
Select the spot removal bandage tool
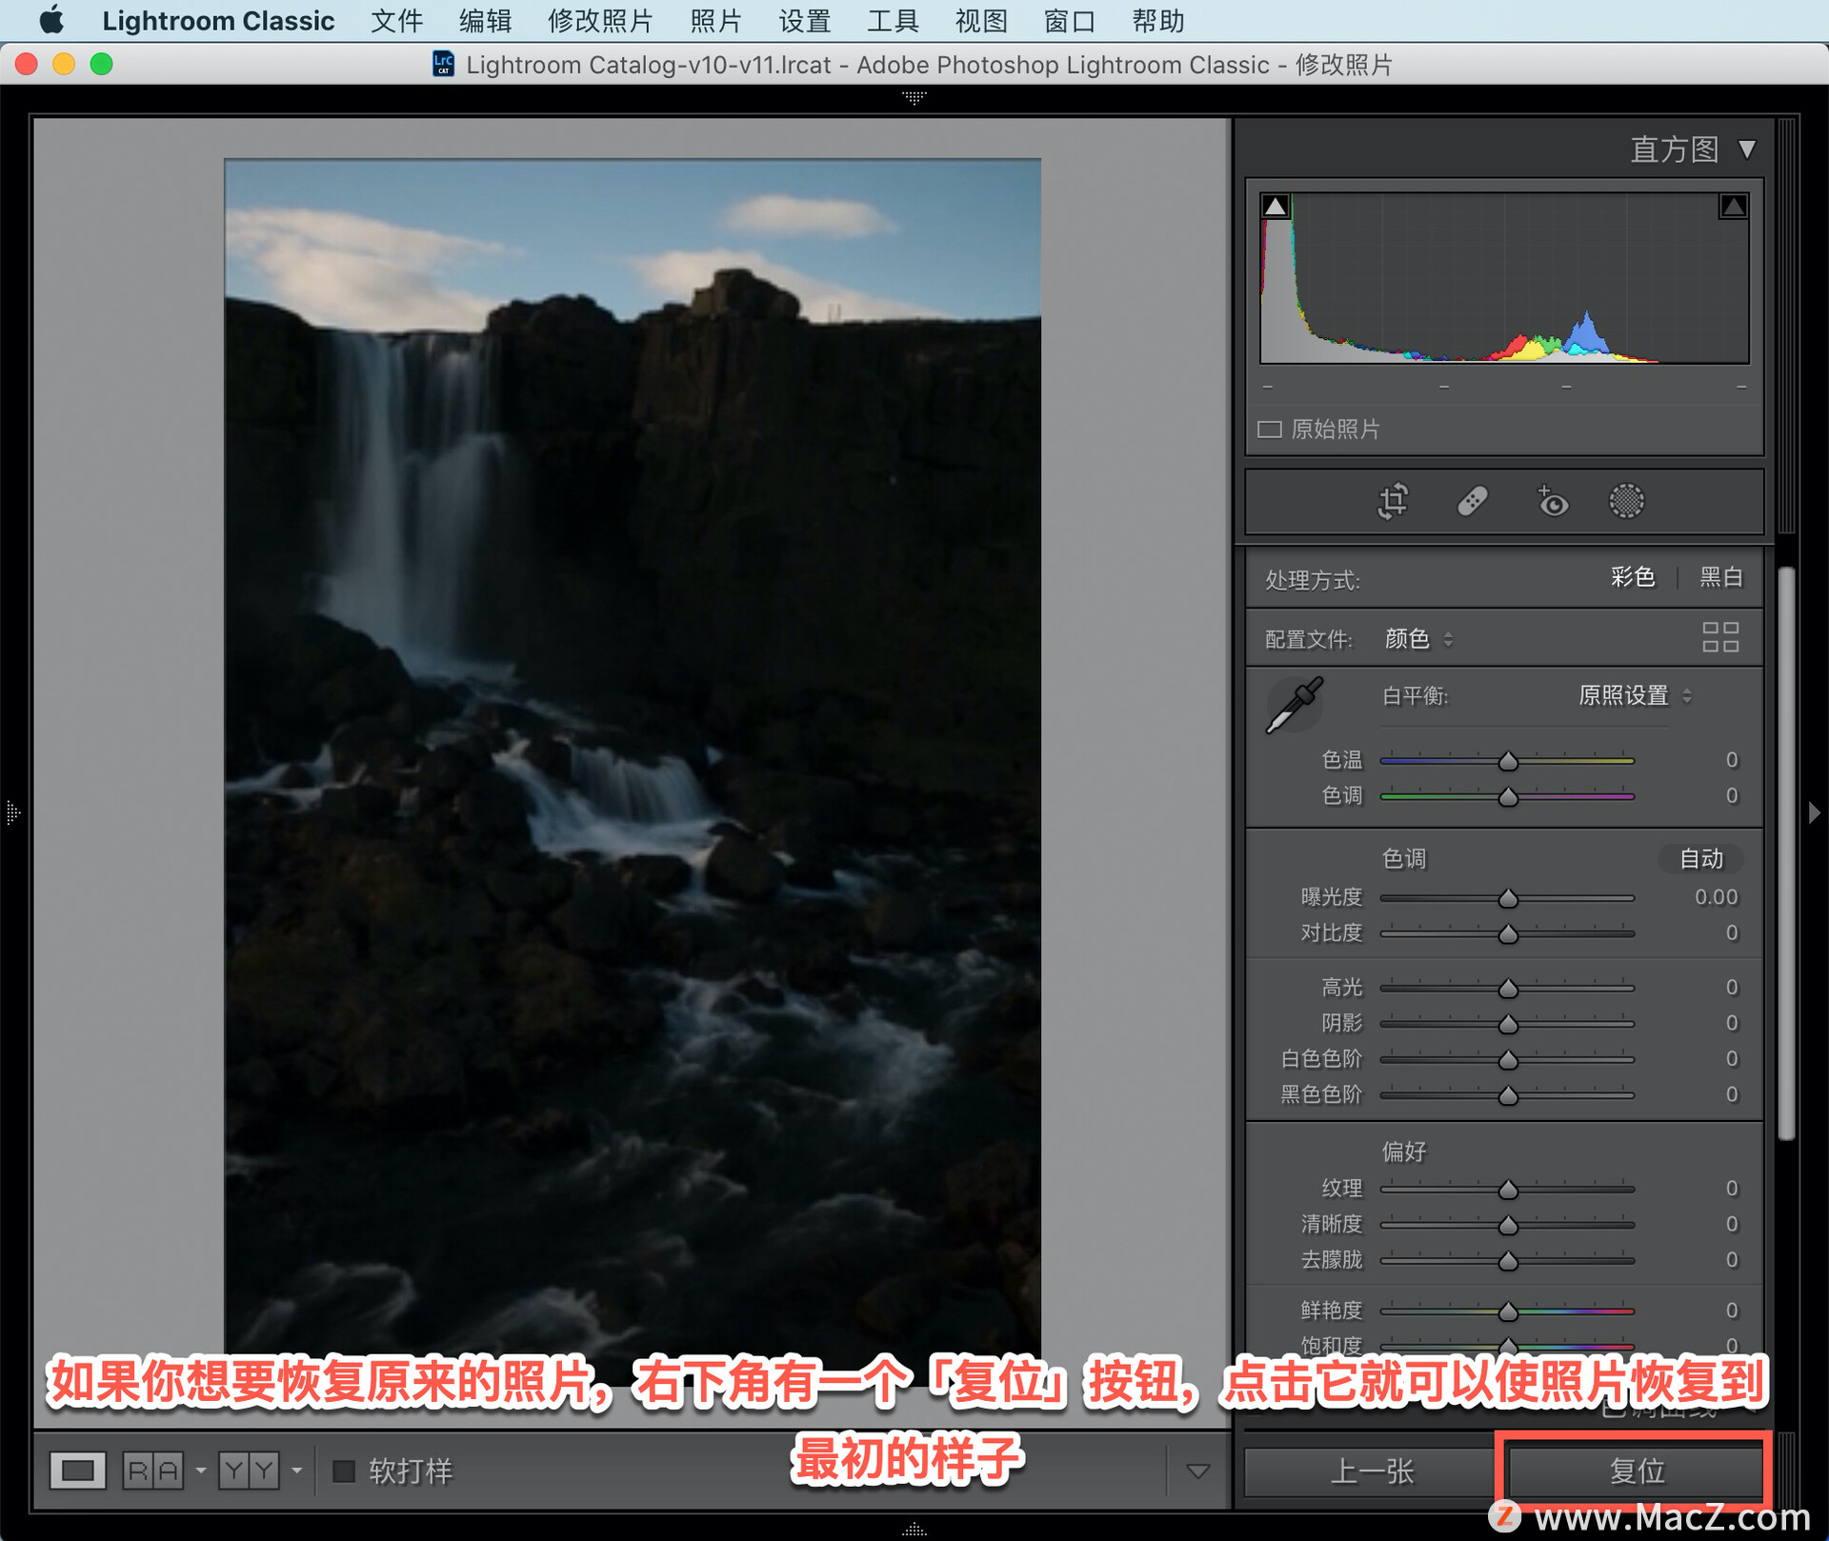pyautogui.click(x=1472, y=501)
